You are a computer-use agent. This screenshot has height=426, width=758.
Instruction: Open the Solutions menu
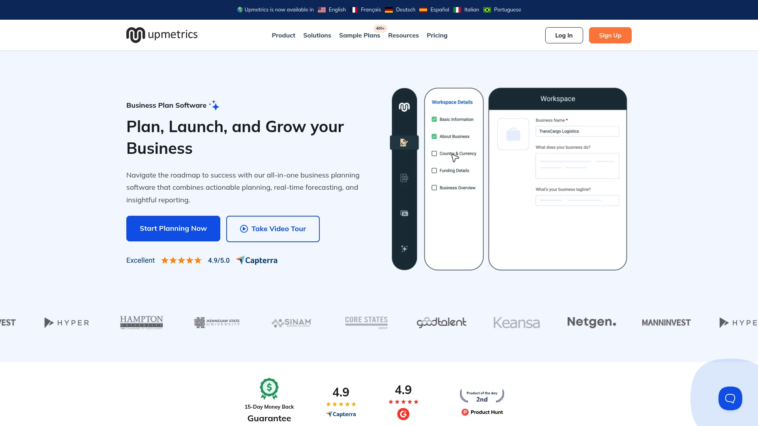pos(317,35)
